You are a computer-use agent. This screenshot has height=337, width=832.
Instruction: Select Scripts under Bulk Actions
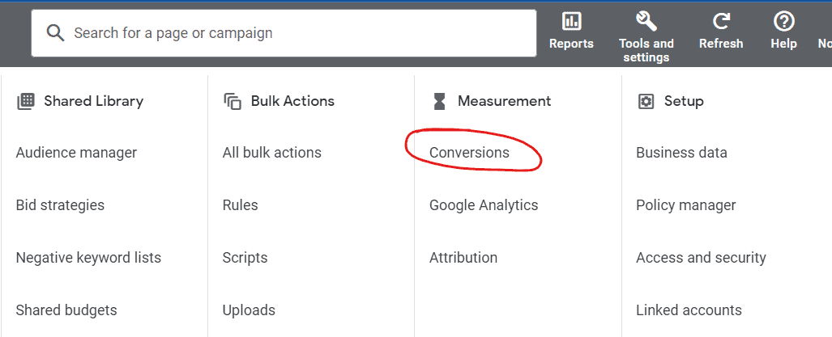(x=245, y=258)
